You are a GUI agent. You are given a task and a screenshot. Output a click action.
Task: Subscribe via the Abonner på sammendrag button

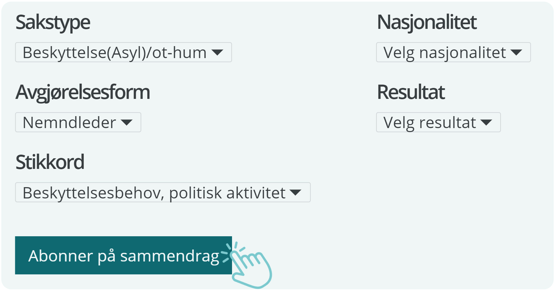(123, 256)
